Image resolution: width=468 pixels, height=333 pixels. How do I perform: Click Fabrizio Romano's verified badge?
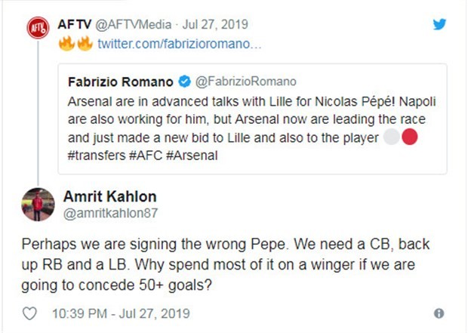coord(184,81)
